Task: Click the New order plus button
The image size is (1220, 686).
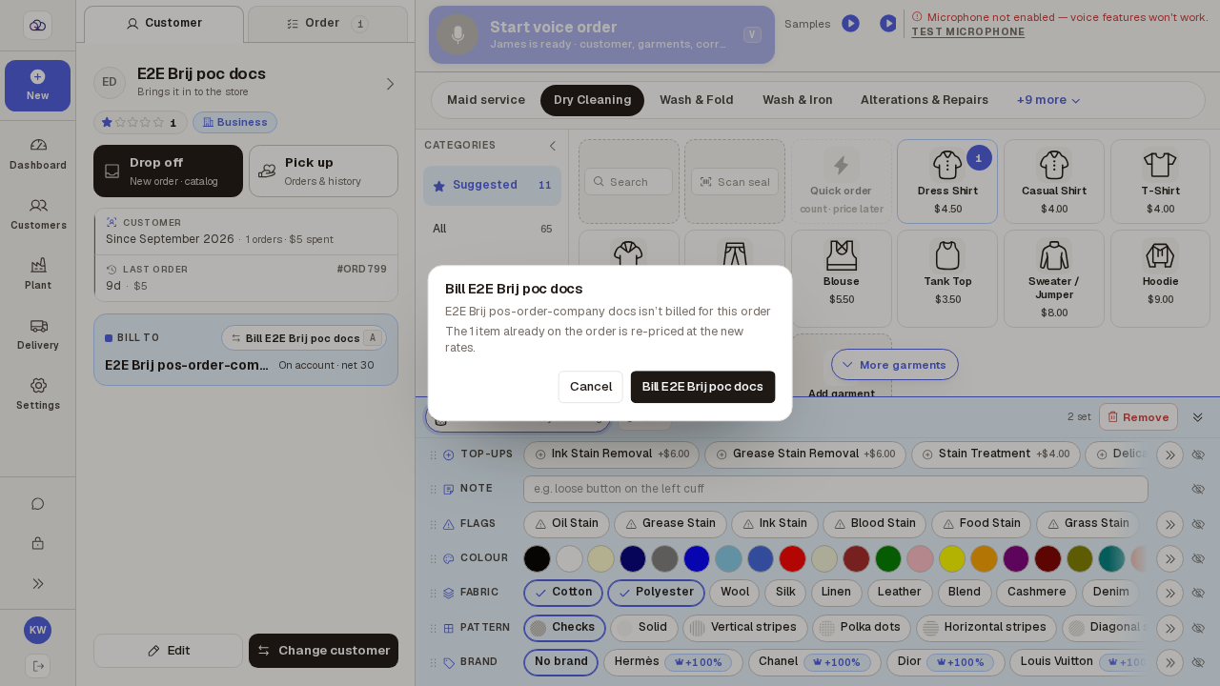Action: (38, 86)
